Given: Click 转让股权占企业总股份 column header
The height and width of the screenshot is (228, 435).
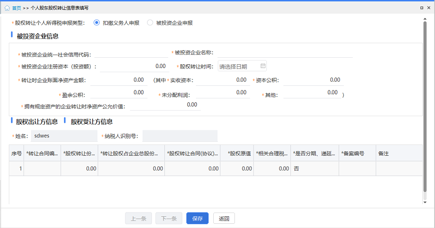Looking at the screenshot, I should click(131, 153).
